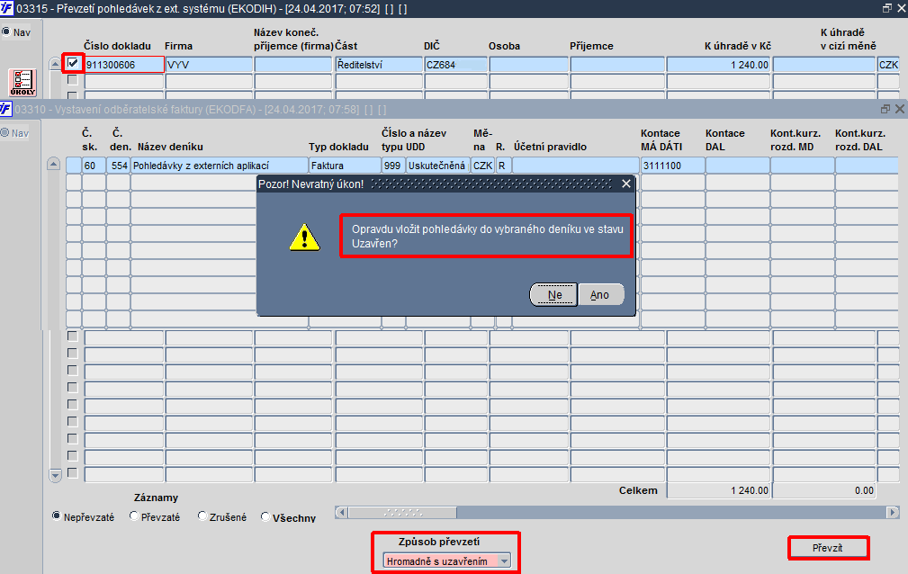Confirm the dialog with the Ano button
The height and width of the screenshot is (574, 908).
point(600,295)
